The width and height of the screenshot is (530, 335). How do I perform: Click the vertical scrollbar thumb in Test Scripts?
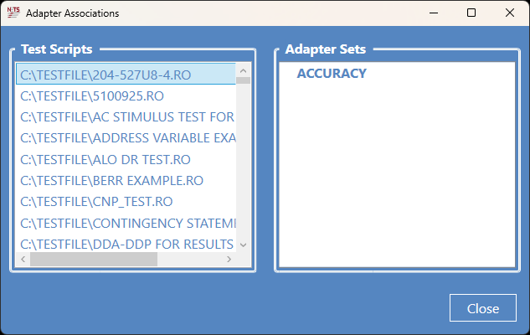(x=243, y=80)
